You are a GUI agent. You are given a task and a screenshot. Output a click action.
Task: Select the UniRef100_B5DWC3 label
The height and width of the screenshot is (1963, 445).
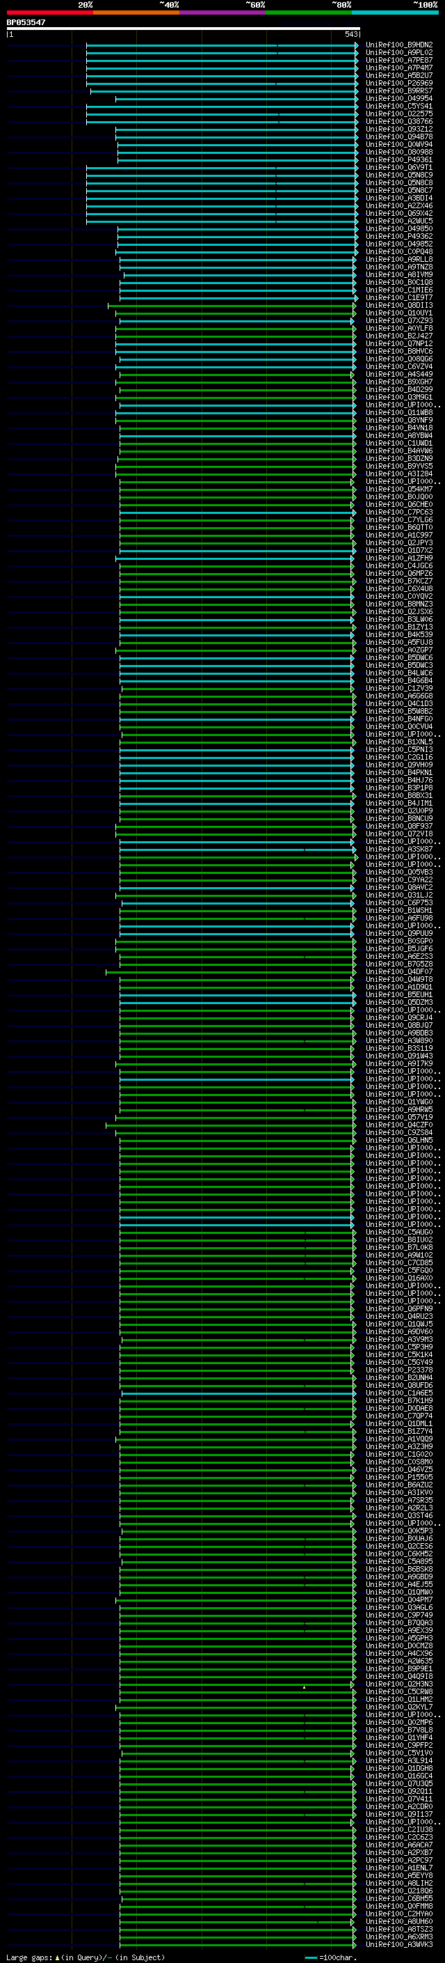[398, 665]
